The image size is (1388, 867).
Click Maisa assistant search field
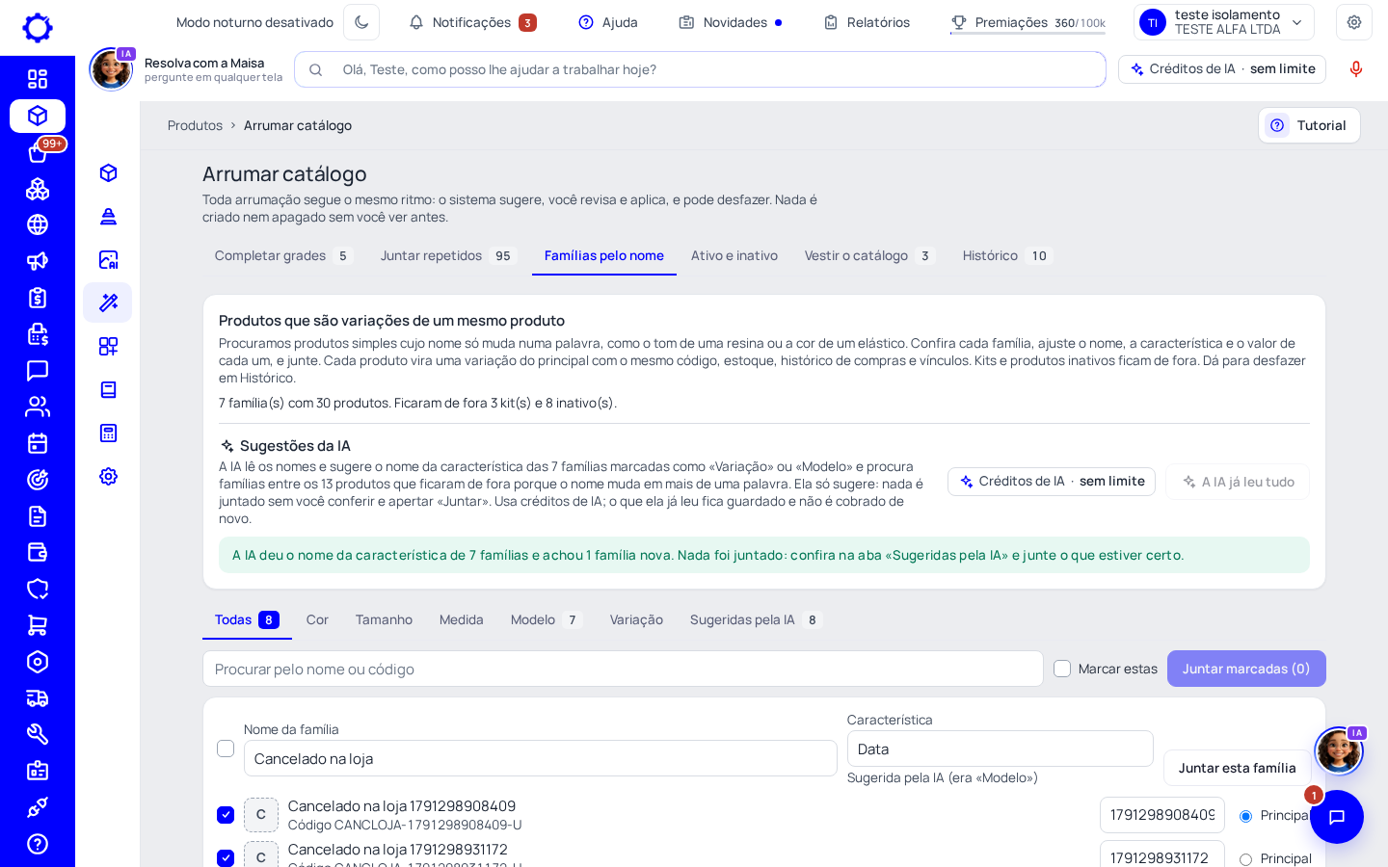(700, 69)
